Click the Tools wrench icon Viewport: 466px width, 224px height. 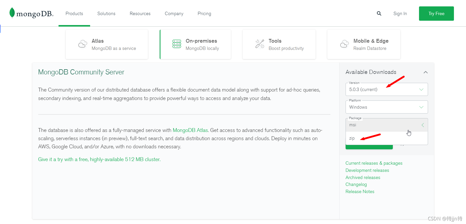pyautogui.click(x=260, y=44)
